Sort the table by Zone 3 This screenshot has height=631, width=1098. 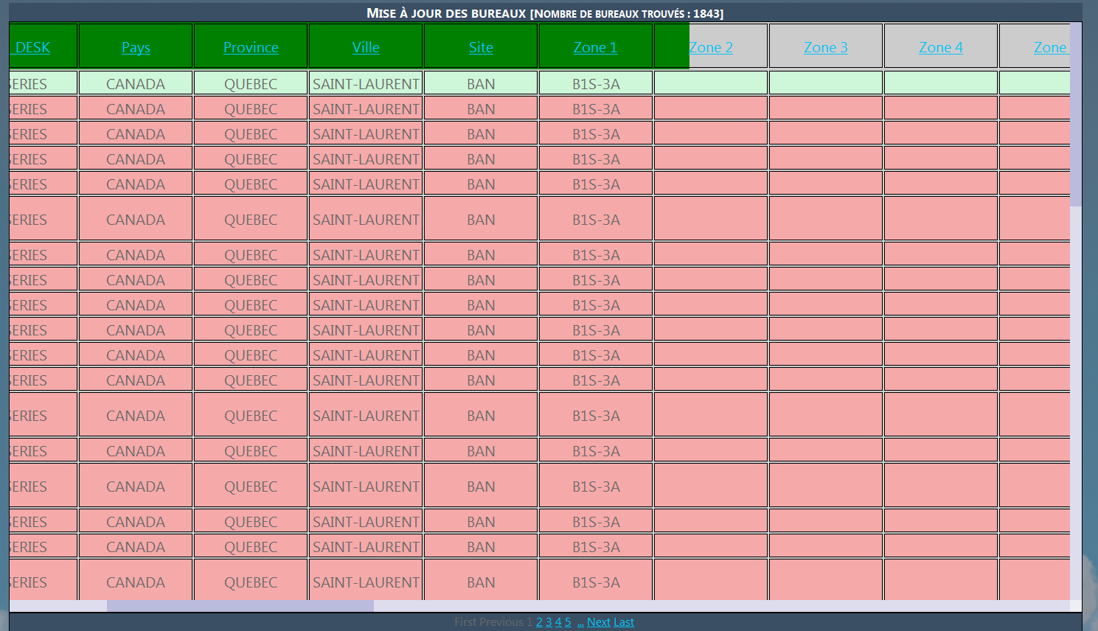[825, 46]
